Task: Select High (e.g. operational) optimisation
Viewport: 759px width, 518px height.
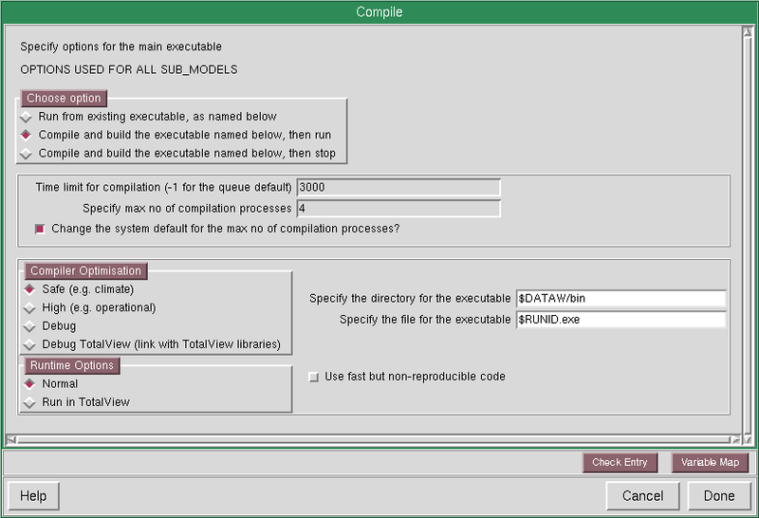Action: pyautogui.click(x=90, y=308)
